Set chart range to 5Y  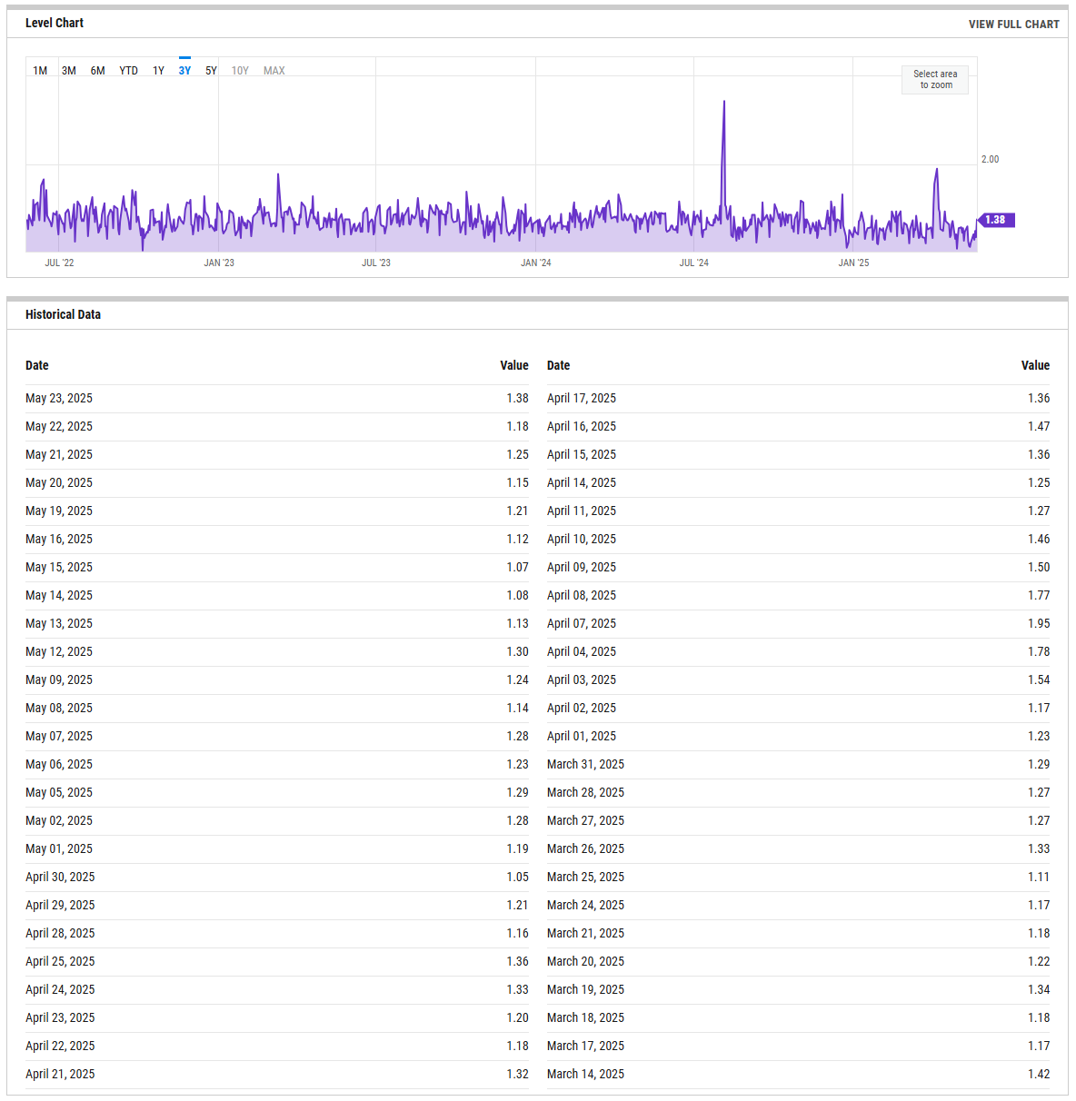(x=211, y=71)
